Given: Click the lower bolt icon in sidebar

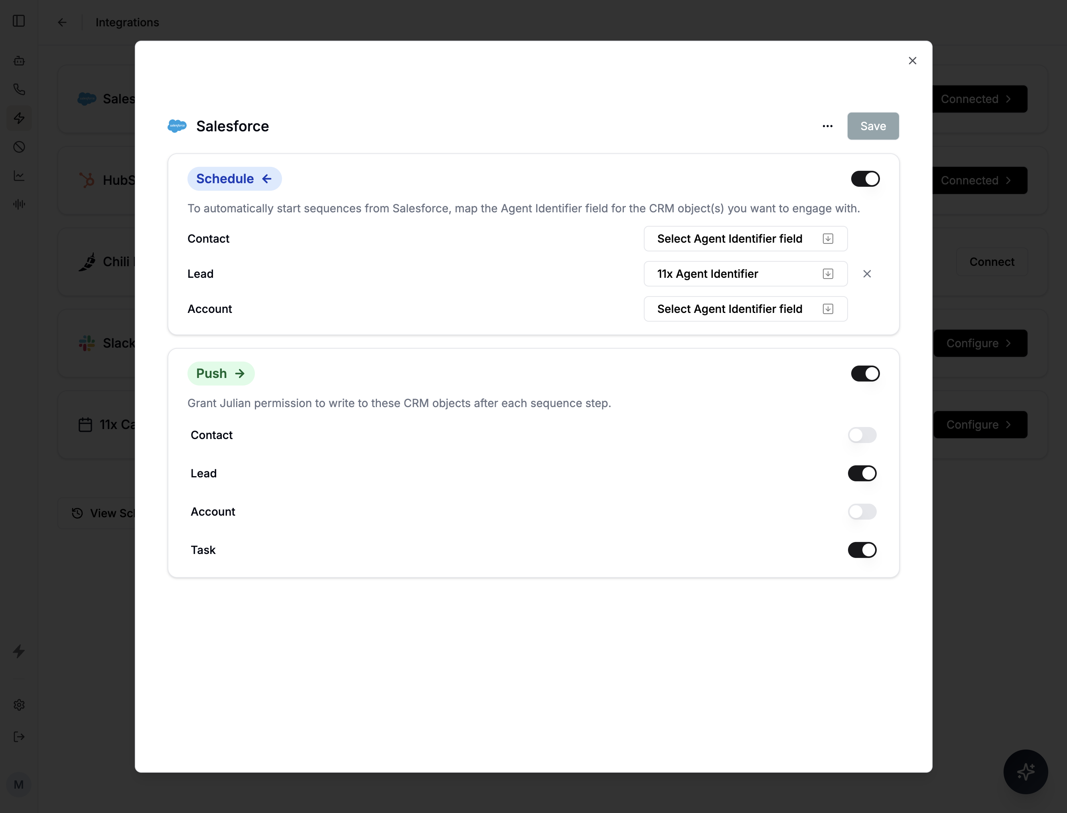Looking at the screenshot, I should pyautogui.click(x=19, y=651).
